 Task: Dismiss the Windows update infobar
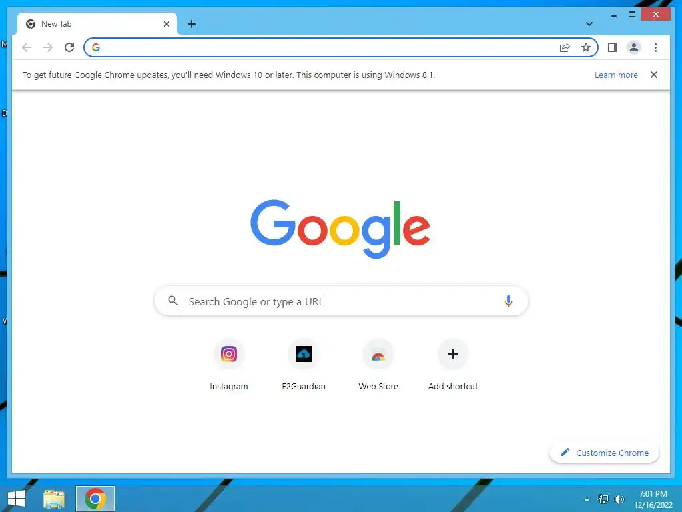click(x=654, y=75)
